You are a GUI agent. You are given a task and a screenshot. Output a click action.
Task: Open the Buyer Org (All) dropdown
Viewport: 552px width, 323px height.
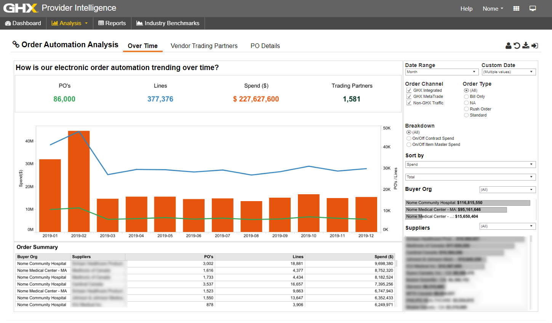(x=507, y=190)
